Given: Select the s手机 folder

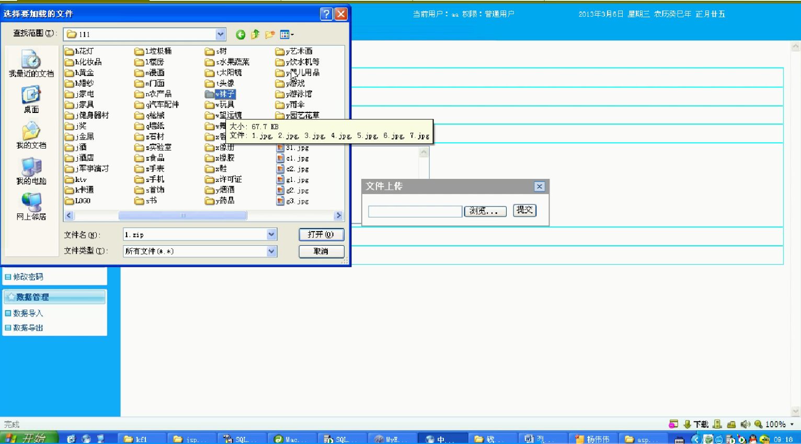Looking at the screenshot, I should point(150,179).
